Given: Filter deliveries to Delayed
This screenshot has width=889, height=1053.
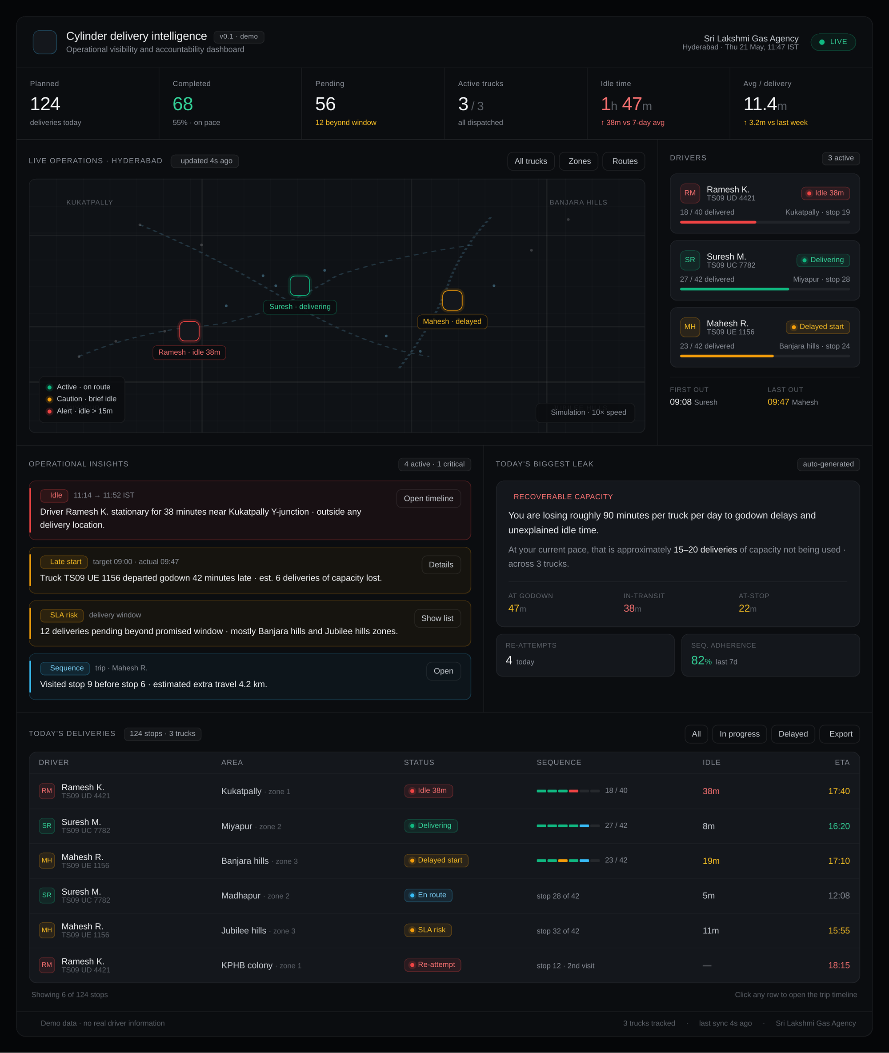Looking at the screenshot, I should [793, 734].
